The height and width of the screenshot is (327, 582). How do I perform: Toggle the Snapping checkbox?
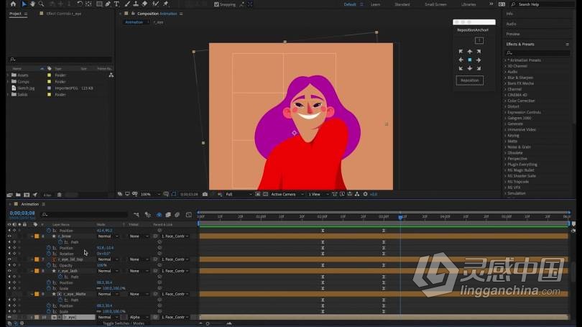point(216,4)
